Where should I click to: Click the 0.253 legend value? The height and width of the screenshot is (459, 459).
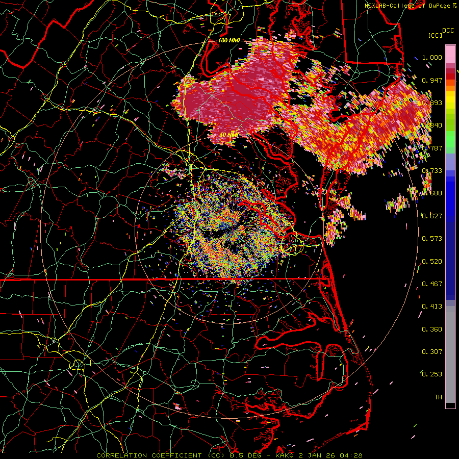pyautogui.click(x=432, y=374)
